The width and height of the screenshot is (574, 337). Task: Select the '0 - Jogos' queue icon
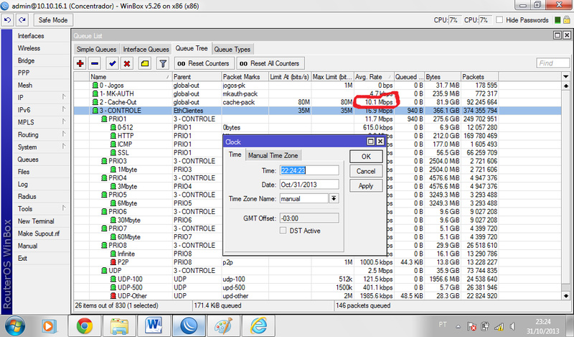point(95,86)
